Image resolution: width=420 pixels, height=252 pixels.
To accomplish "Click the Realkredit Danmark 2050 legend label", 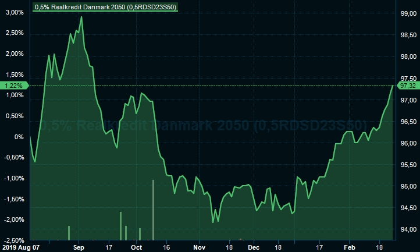I will (x=105, y=7).
